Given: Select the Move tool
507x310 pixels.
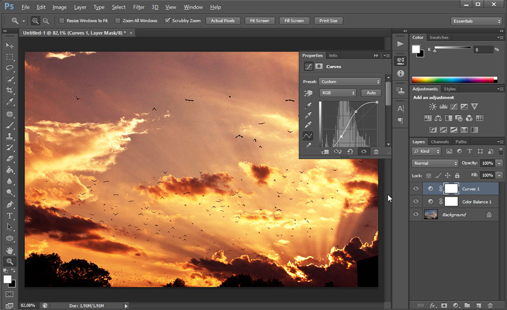Looking at the screenshot, I should tap(10, 46).
